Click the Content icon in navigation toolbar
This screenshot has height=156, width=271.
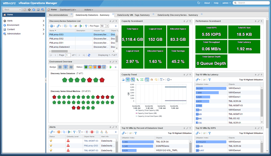pyautogui.click(x=38, y=10)
